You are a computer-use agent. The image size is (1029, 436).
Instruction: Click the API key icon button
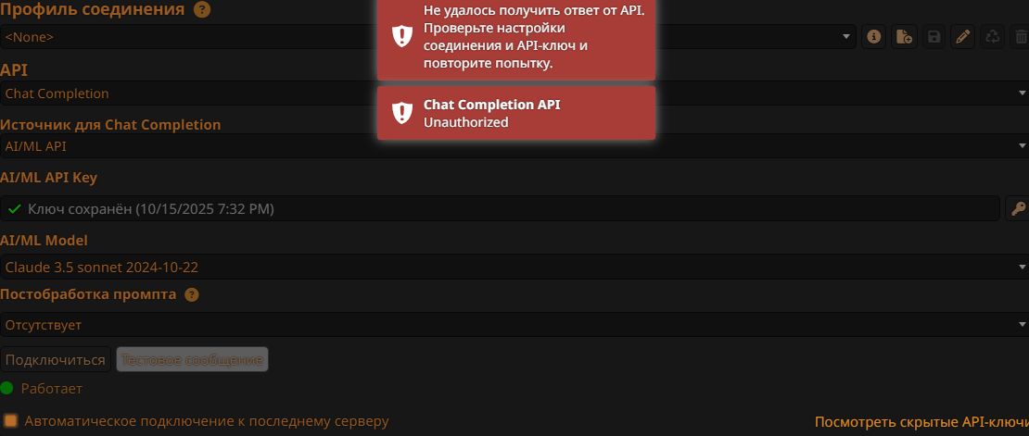point(1017,208)
